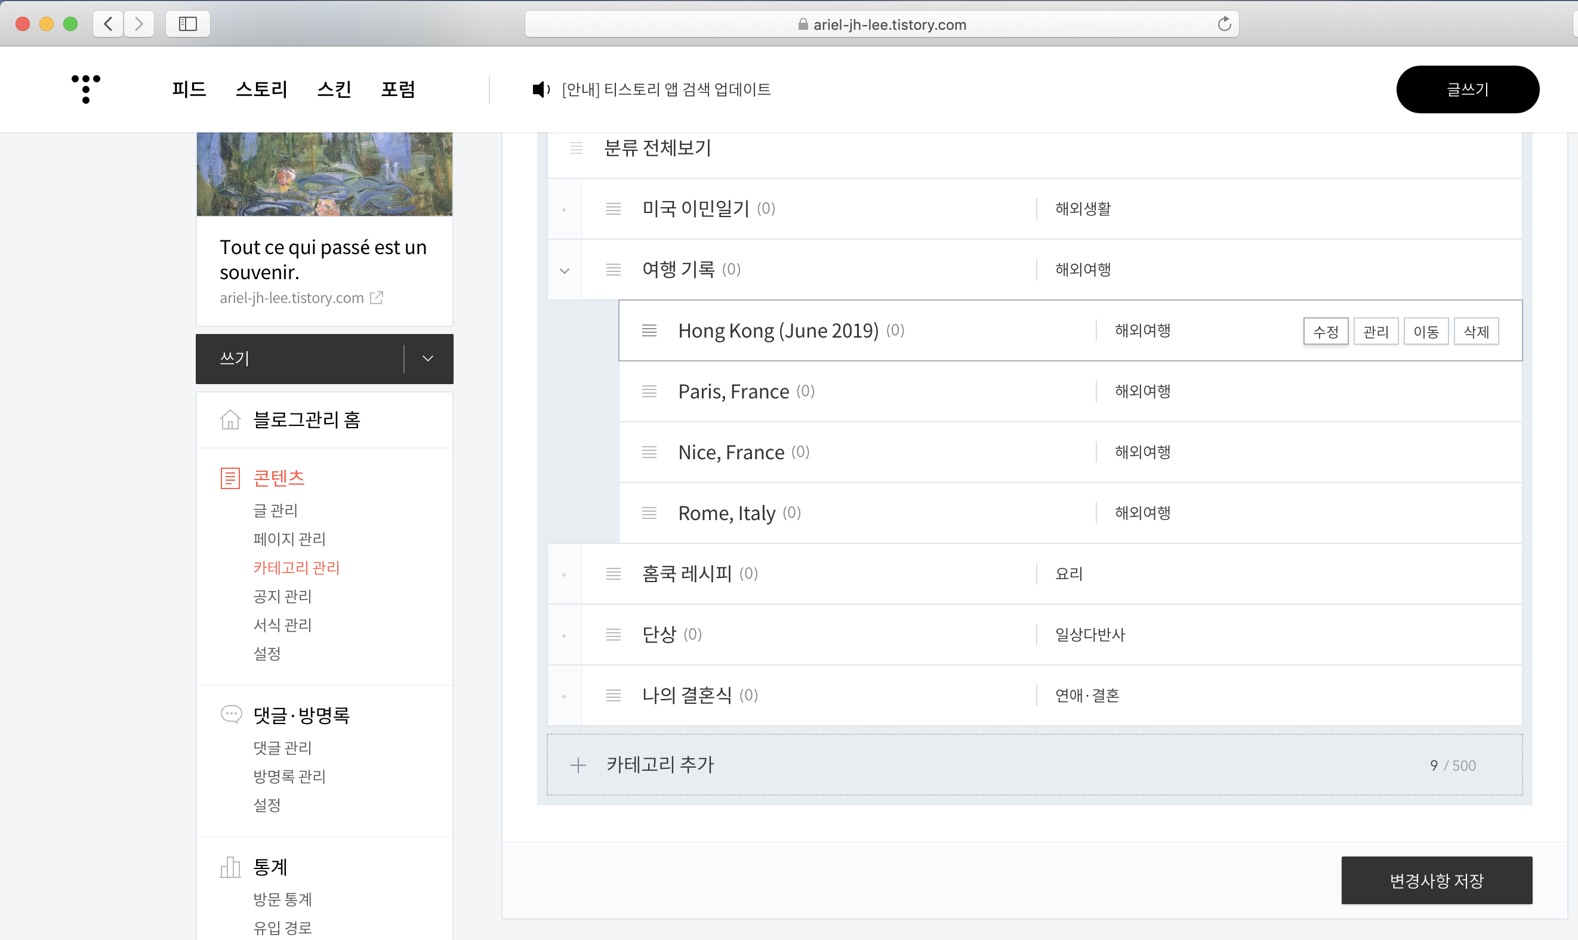The height and width of the screenshot is (940, 1578).
Task: Go to 페이지 관리 in sidebar
Action: point(289,539)
